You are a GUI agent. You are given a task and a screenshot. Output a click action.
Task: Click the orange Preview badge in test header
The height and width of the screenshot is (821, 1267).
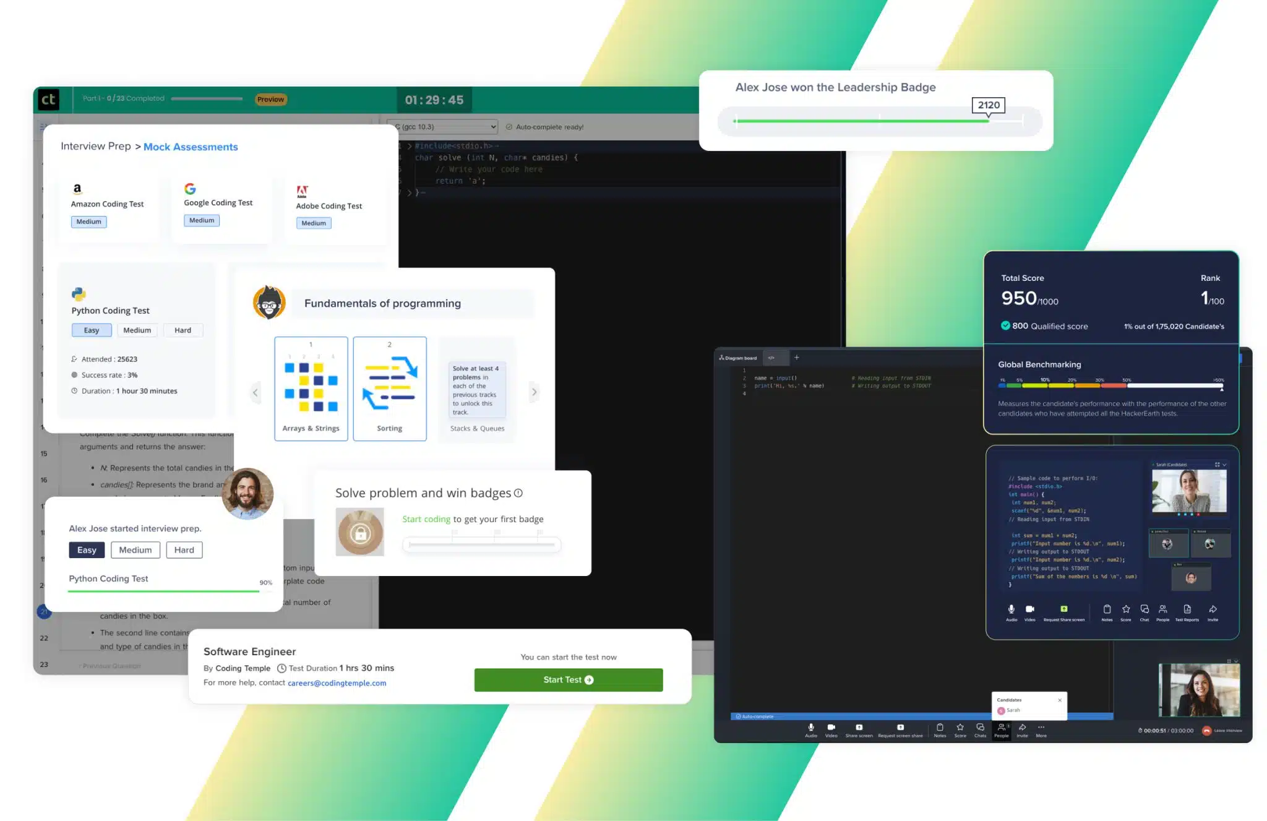(x=270, y=100)
